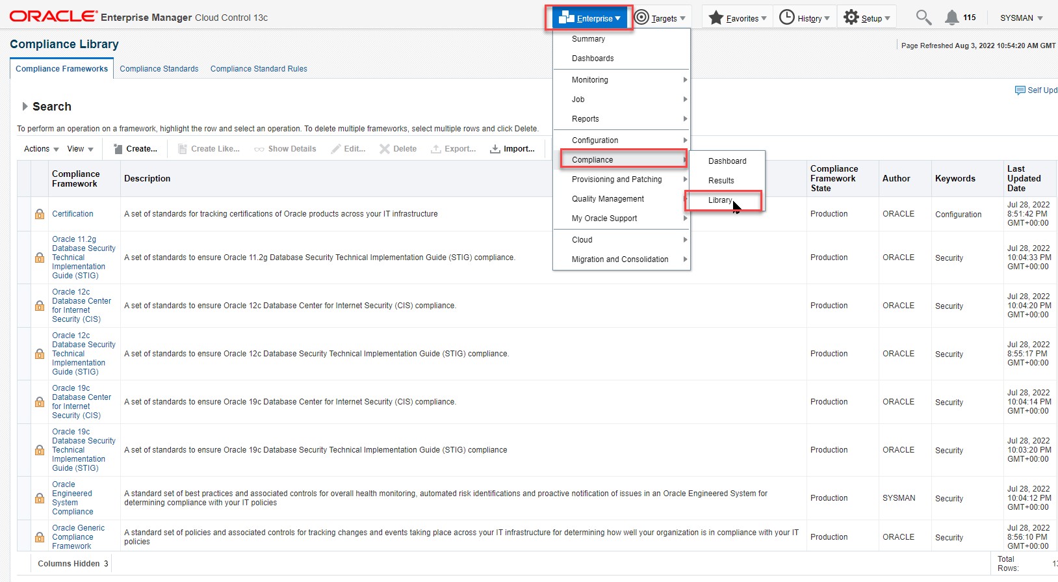Expand Monitoring submenu

point(621,80)
